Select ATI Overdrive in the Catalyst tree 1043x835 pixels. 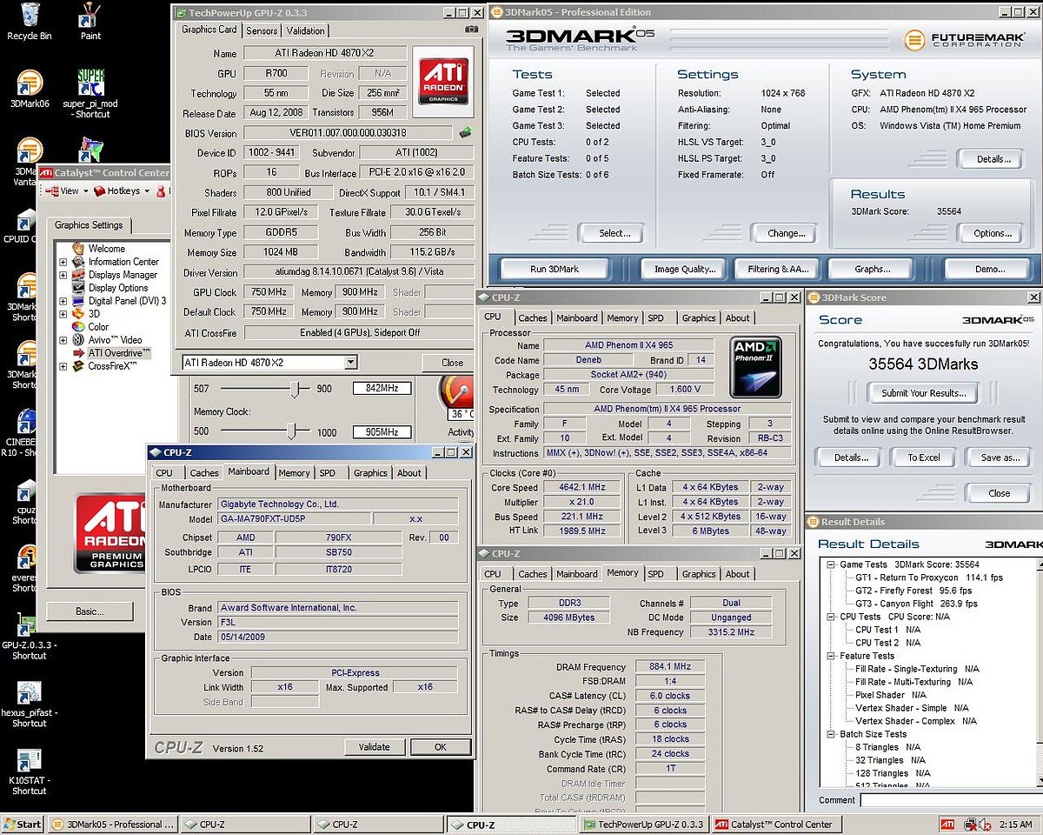point(119,353)
